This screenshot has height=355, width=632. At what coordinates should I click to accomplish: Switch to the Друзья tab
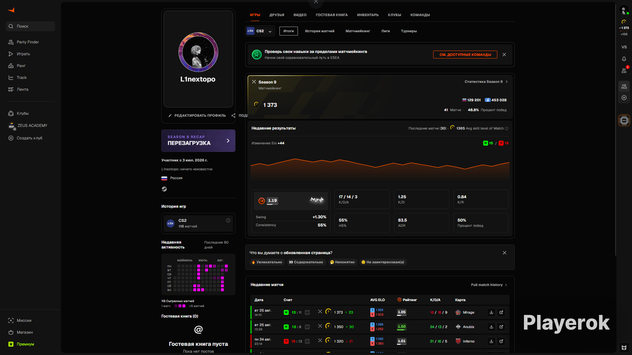coord(277,15)
